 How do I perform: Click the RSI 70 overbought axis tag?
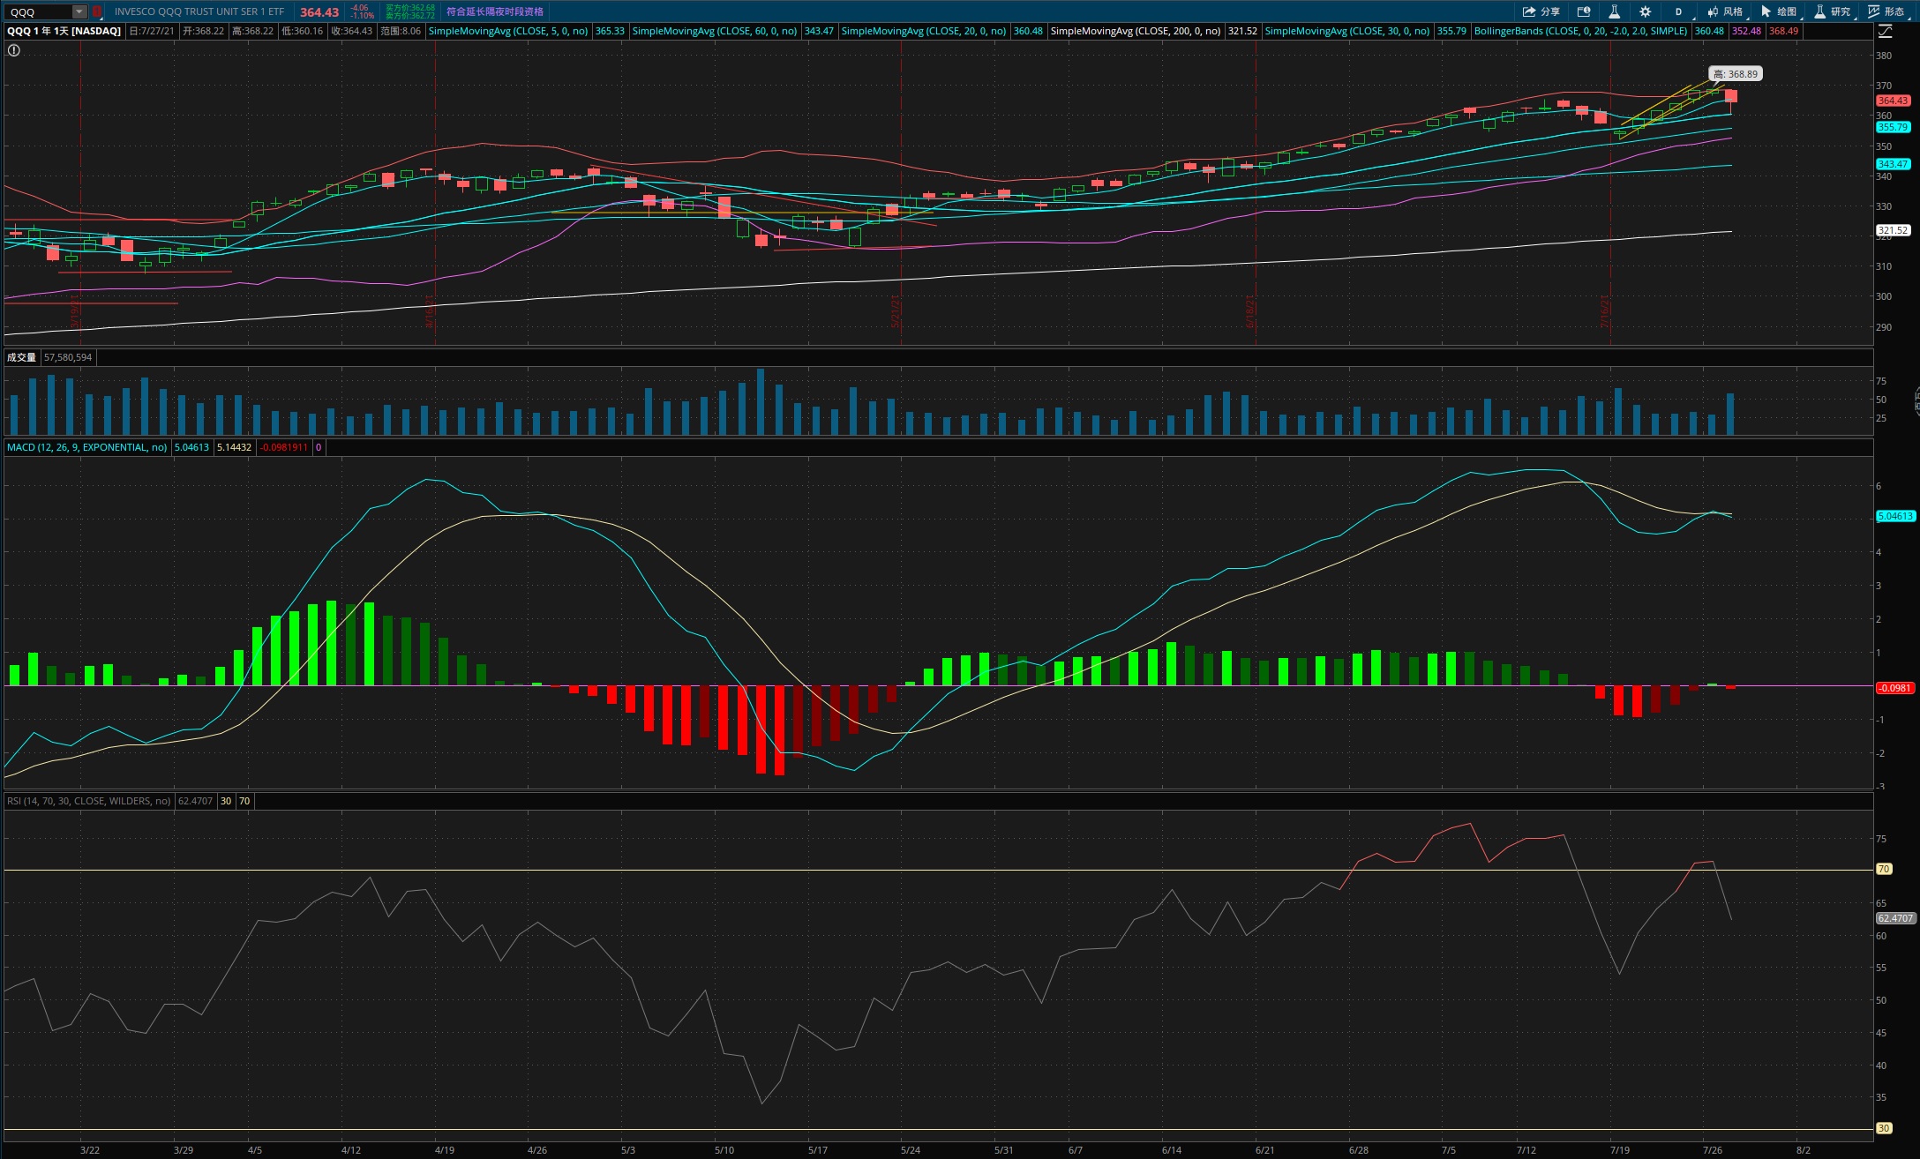click(1883, 869)
